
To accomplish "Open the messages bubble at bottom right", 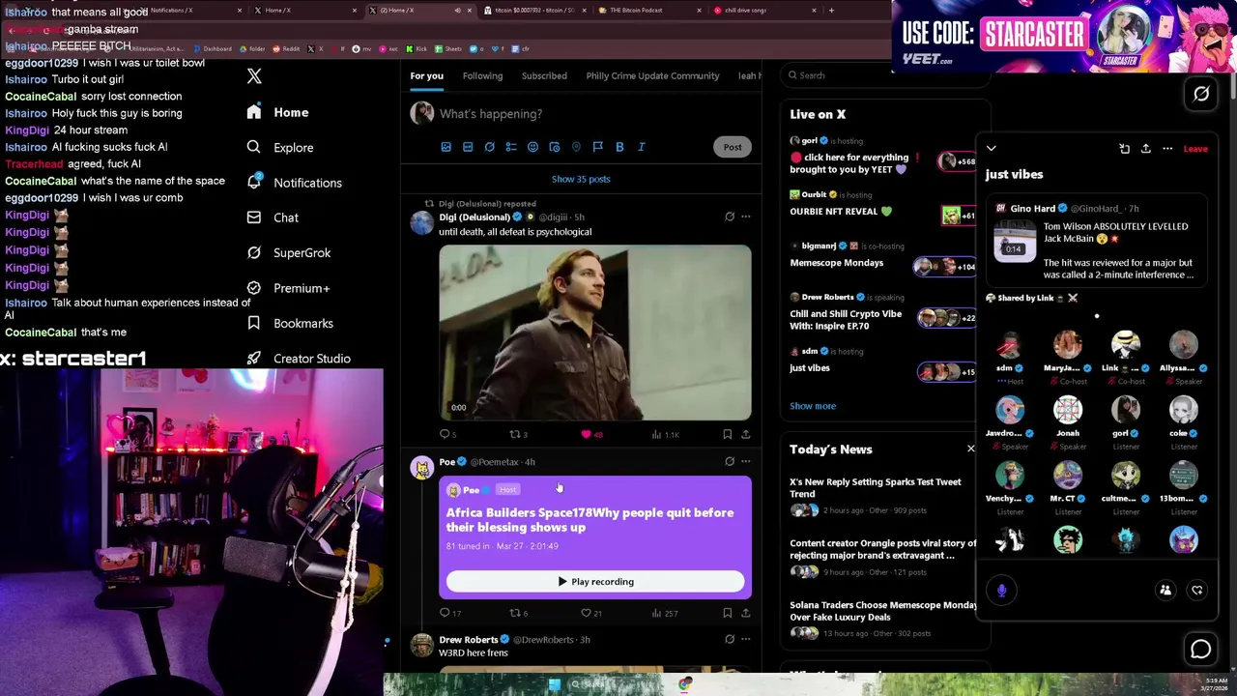I will [1200, 650].
